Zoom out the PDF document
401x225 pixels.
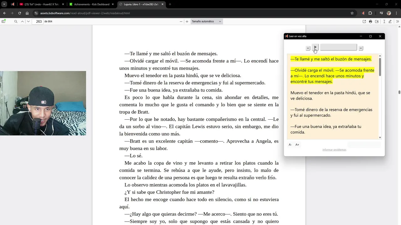pos(181,22)
